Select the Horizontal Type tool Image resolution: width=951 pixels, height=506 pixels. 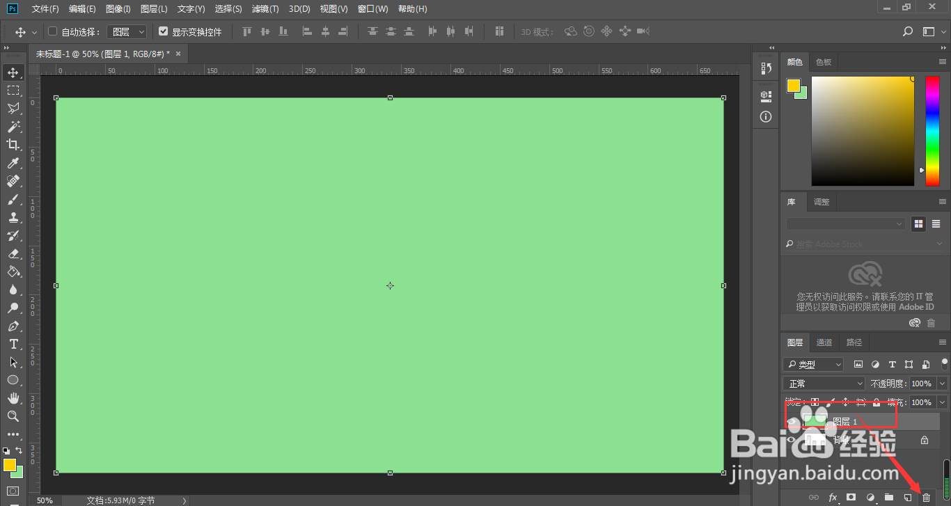point(13,344)
